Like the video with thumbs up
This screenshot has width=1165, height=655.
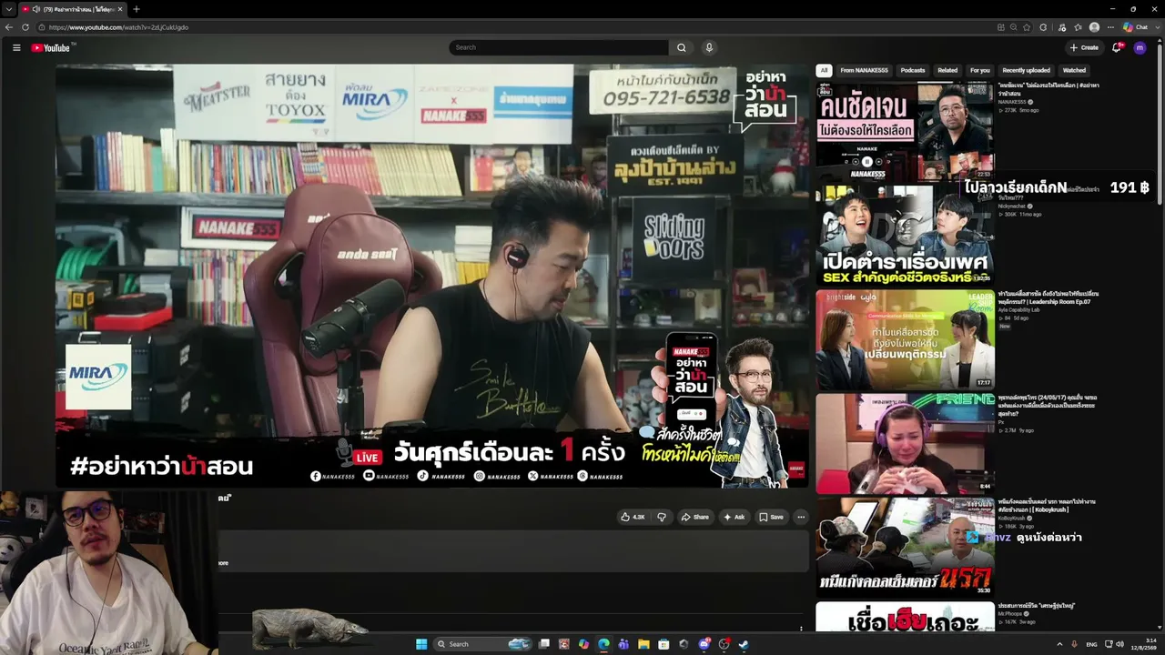click(x=633, y=517)
